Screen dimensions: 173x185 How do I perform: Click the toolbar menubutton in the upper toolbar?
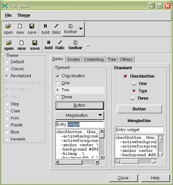click(73, 29)
